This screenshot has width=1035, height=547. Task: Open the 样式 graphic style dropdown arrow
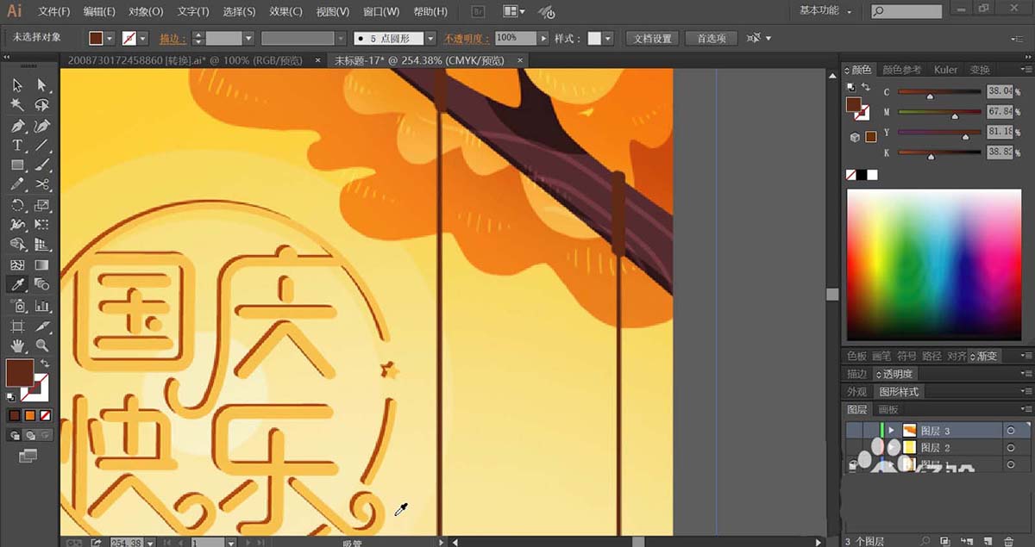coord(608,39)
